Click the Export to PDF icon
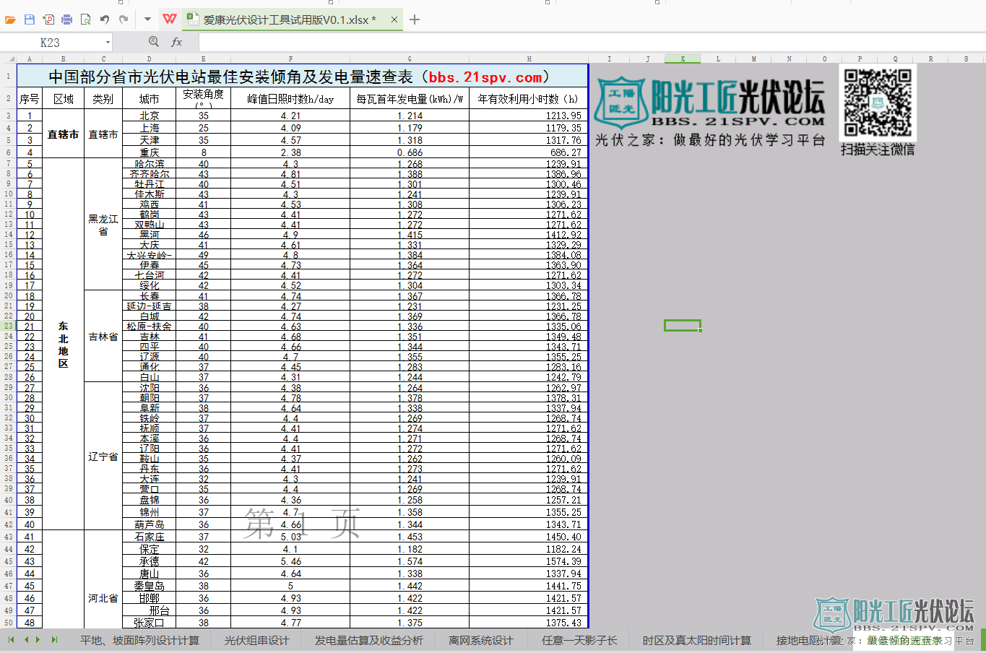Viewport: 986px width, 653px height. (x=48, y=20)
